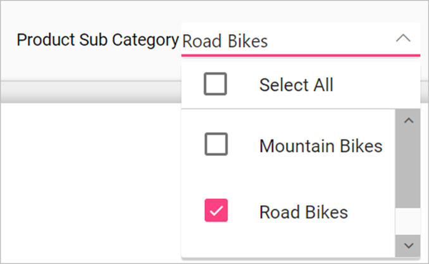Click blank combo box area before chevron
429x264 pixels.
[x=329, y=41]
